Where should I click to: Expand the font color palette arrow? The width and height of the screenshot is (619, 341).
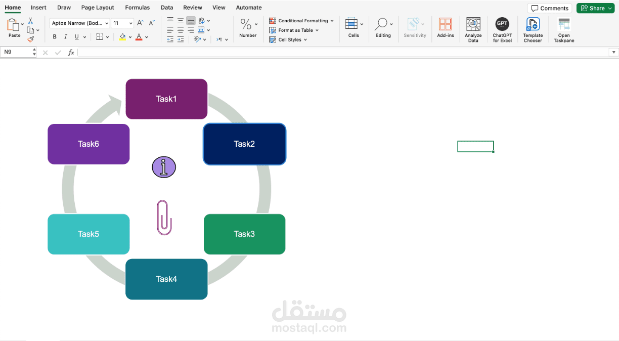147,37
